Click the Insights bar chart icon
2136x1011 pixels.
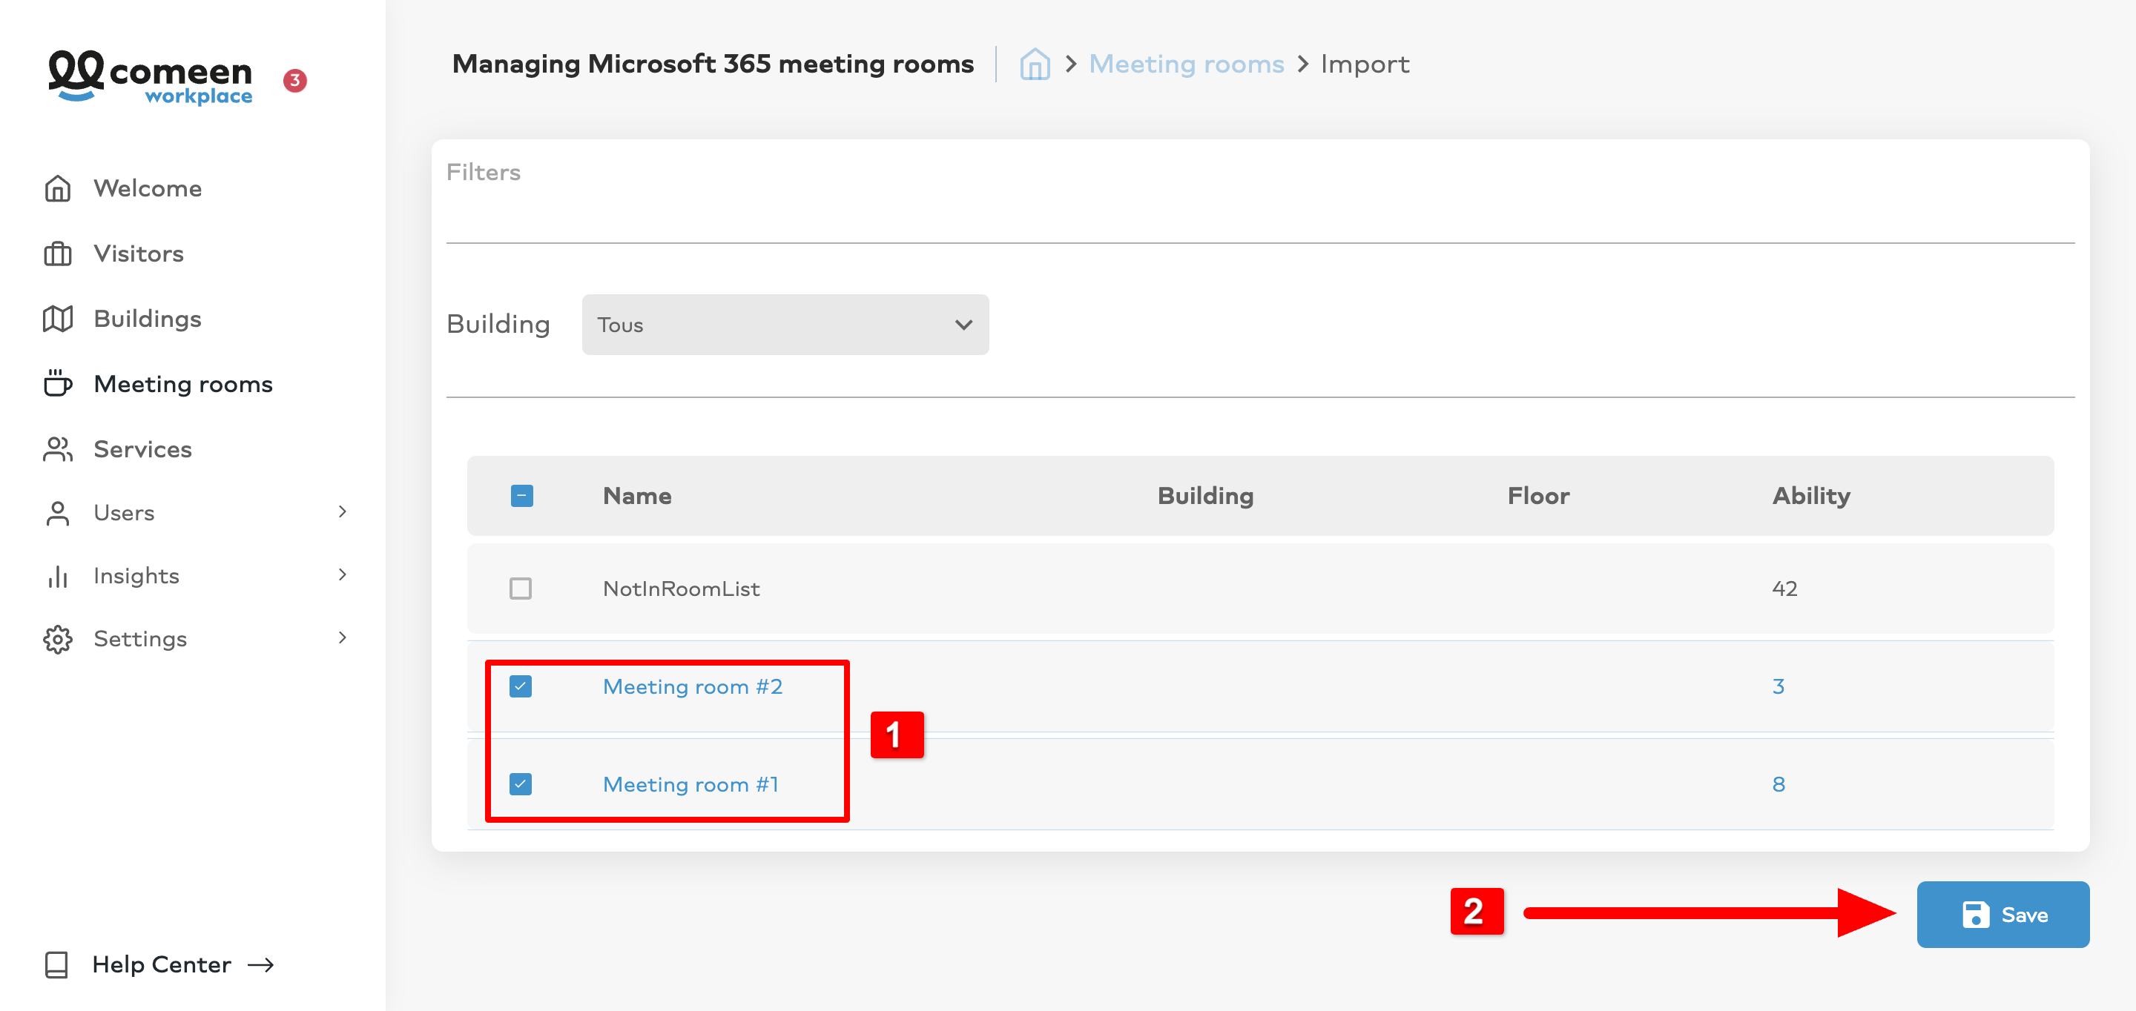tap(57, 576)
